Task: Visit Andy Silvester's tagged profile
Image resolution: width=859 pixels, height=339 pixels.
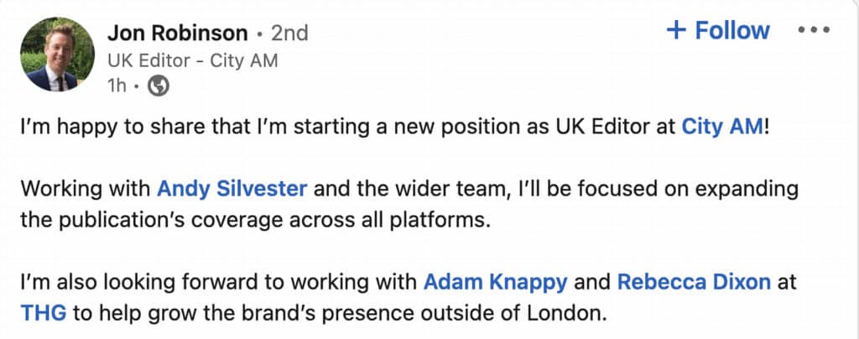Action: [x=232, y=189]
